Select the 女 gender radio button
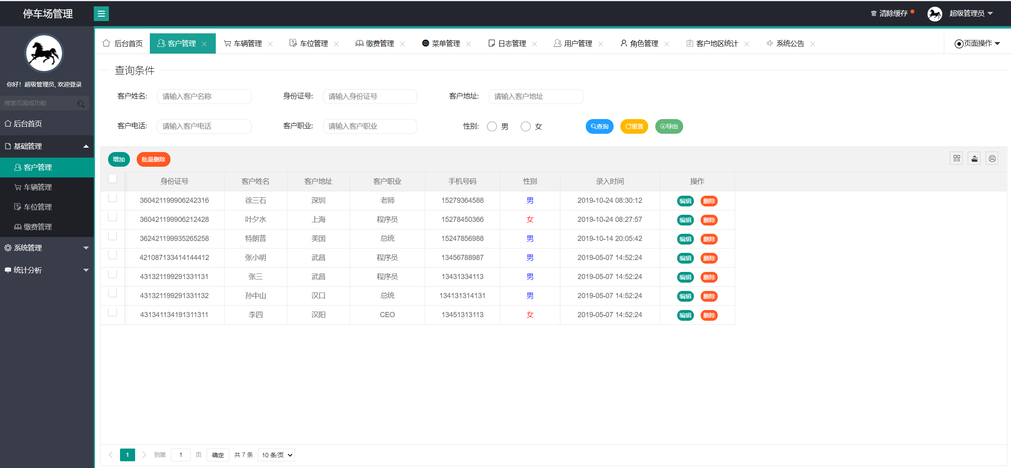The width and height of the screenshot is (1011, 468). pos(526,127)
